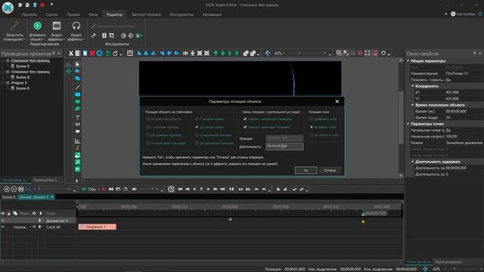484x272 pixels.
Task: Click the play button on playback bar
Action: pyautogui.click(x=209, y=189)
